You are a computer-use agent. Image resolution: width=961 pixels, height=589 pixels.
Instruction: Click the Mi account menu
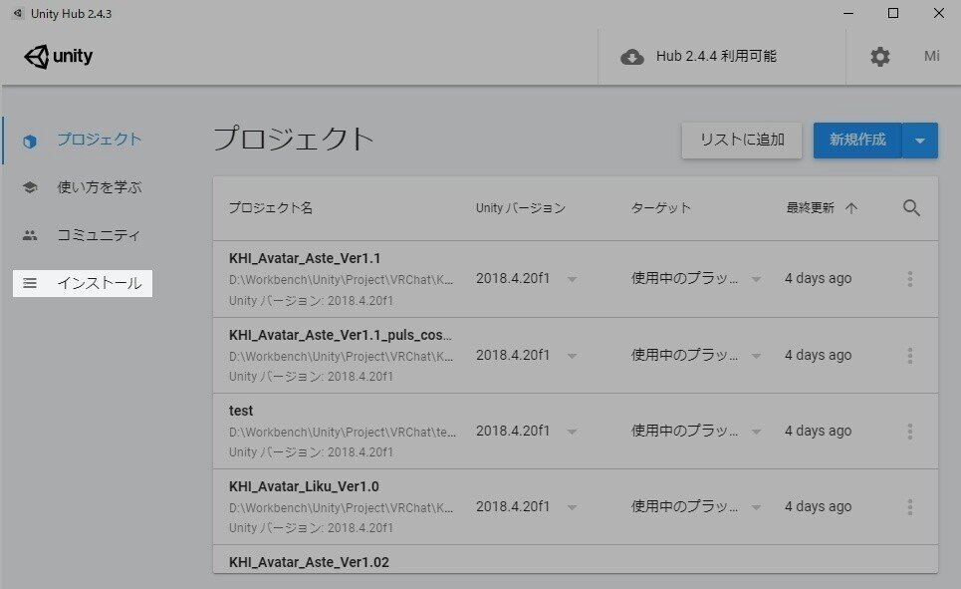(932, 57)
